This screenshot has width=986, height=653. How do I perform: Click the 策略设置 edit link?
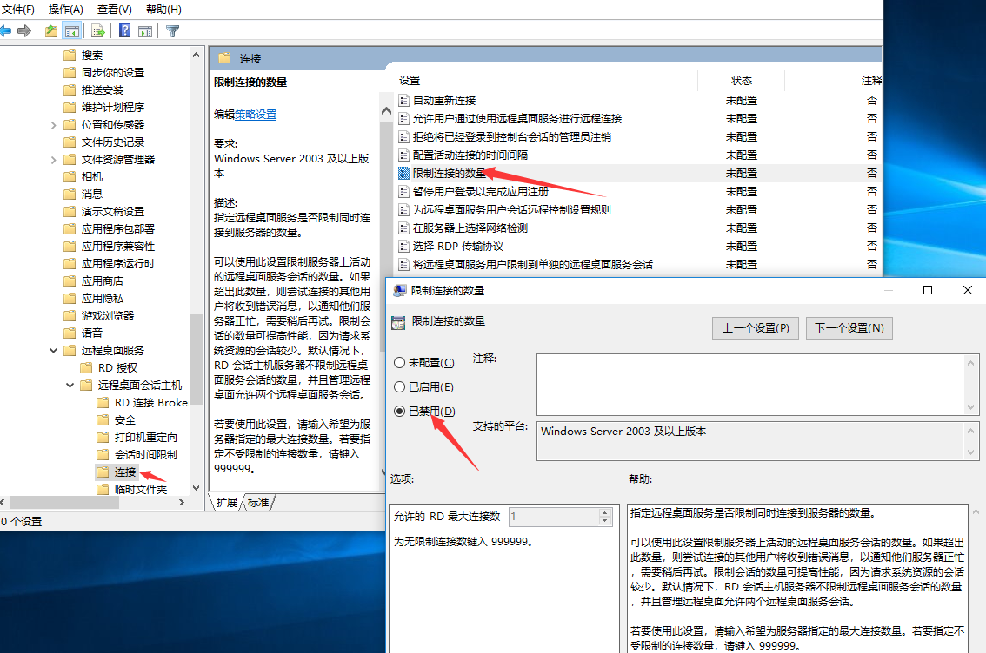click(256, 115)
